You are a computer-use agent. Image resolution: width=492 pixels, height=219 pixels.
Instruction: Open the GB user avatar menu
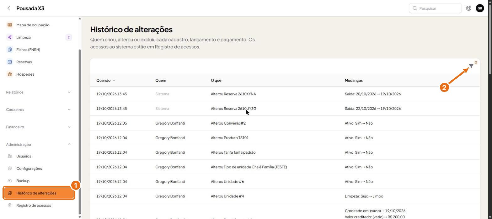(480, 8)
